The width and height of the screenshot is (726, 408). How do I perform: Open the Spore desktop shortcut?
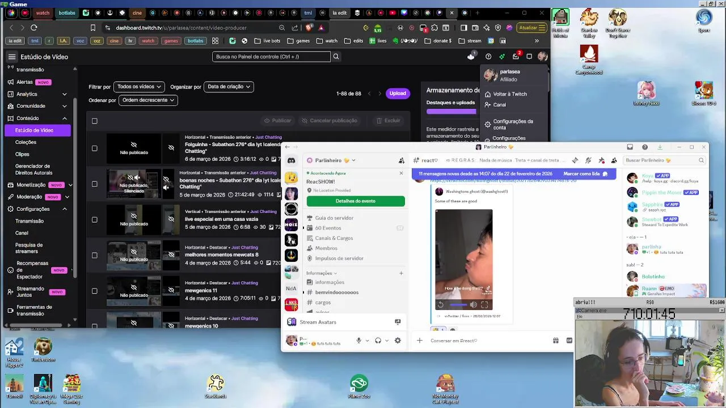tap(704, 21)
